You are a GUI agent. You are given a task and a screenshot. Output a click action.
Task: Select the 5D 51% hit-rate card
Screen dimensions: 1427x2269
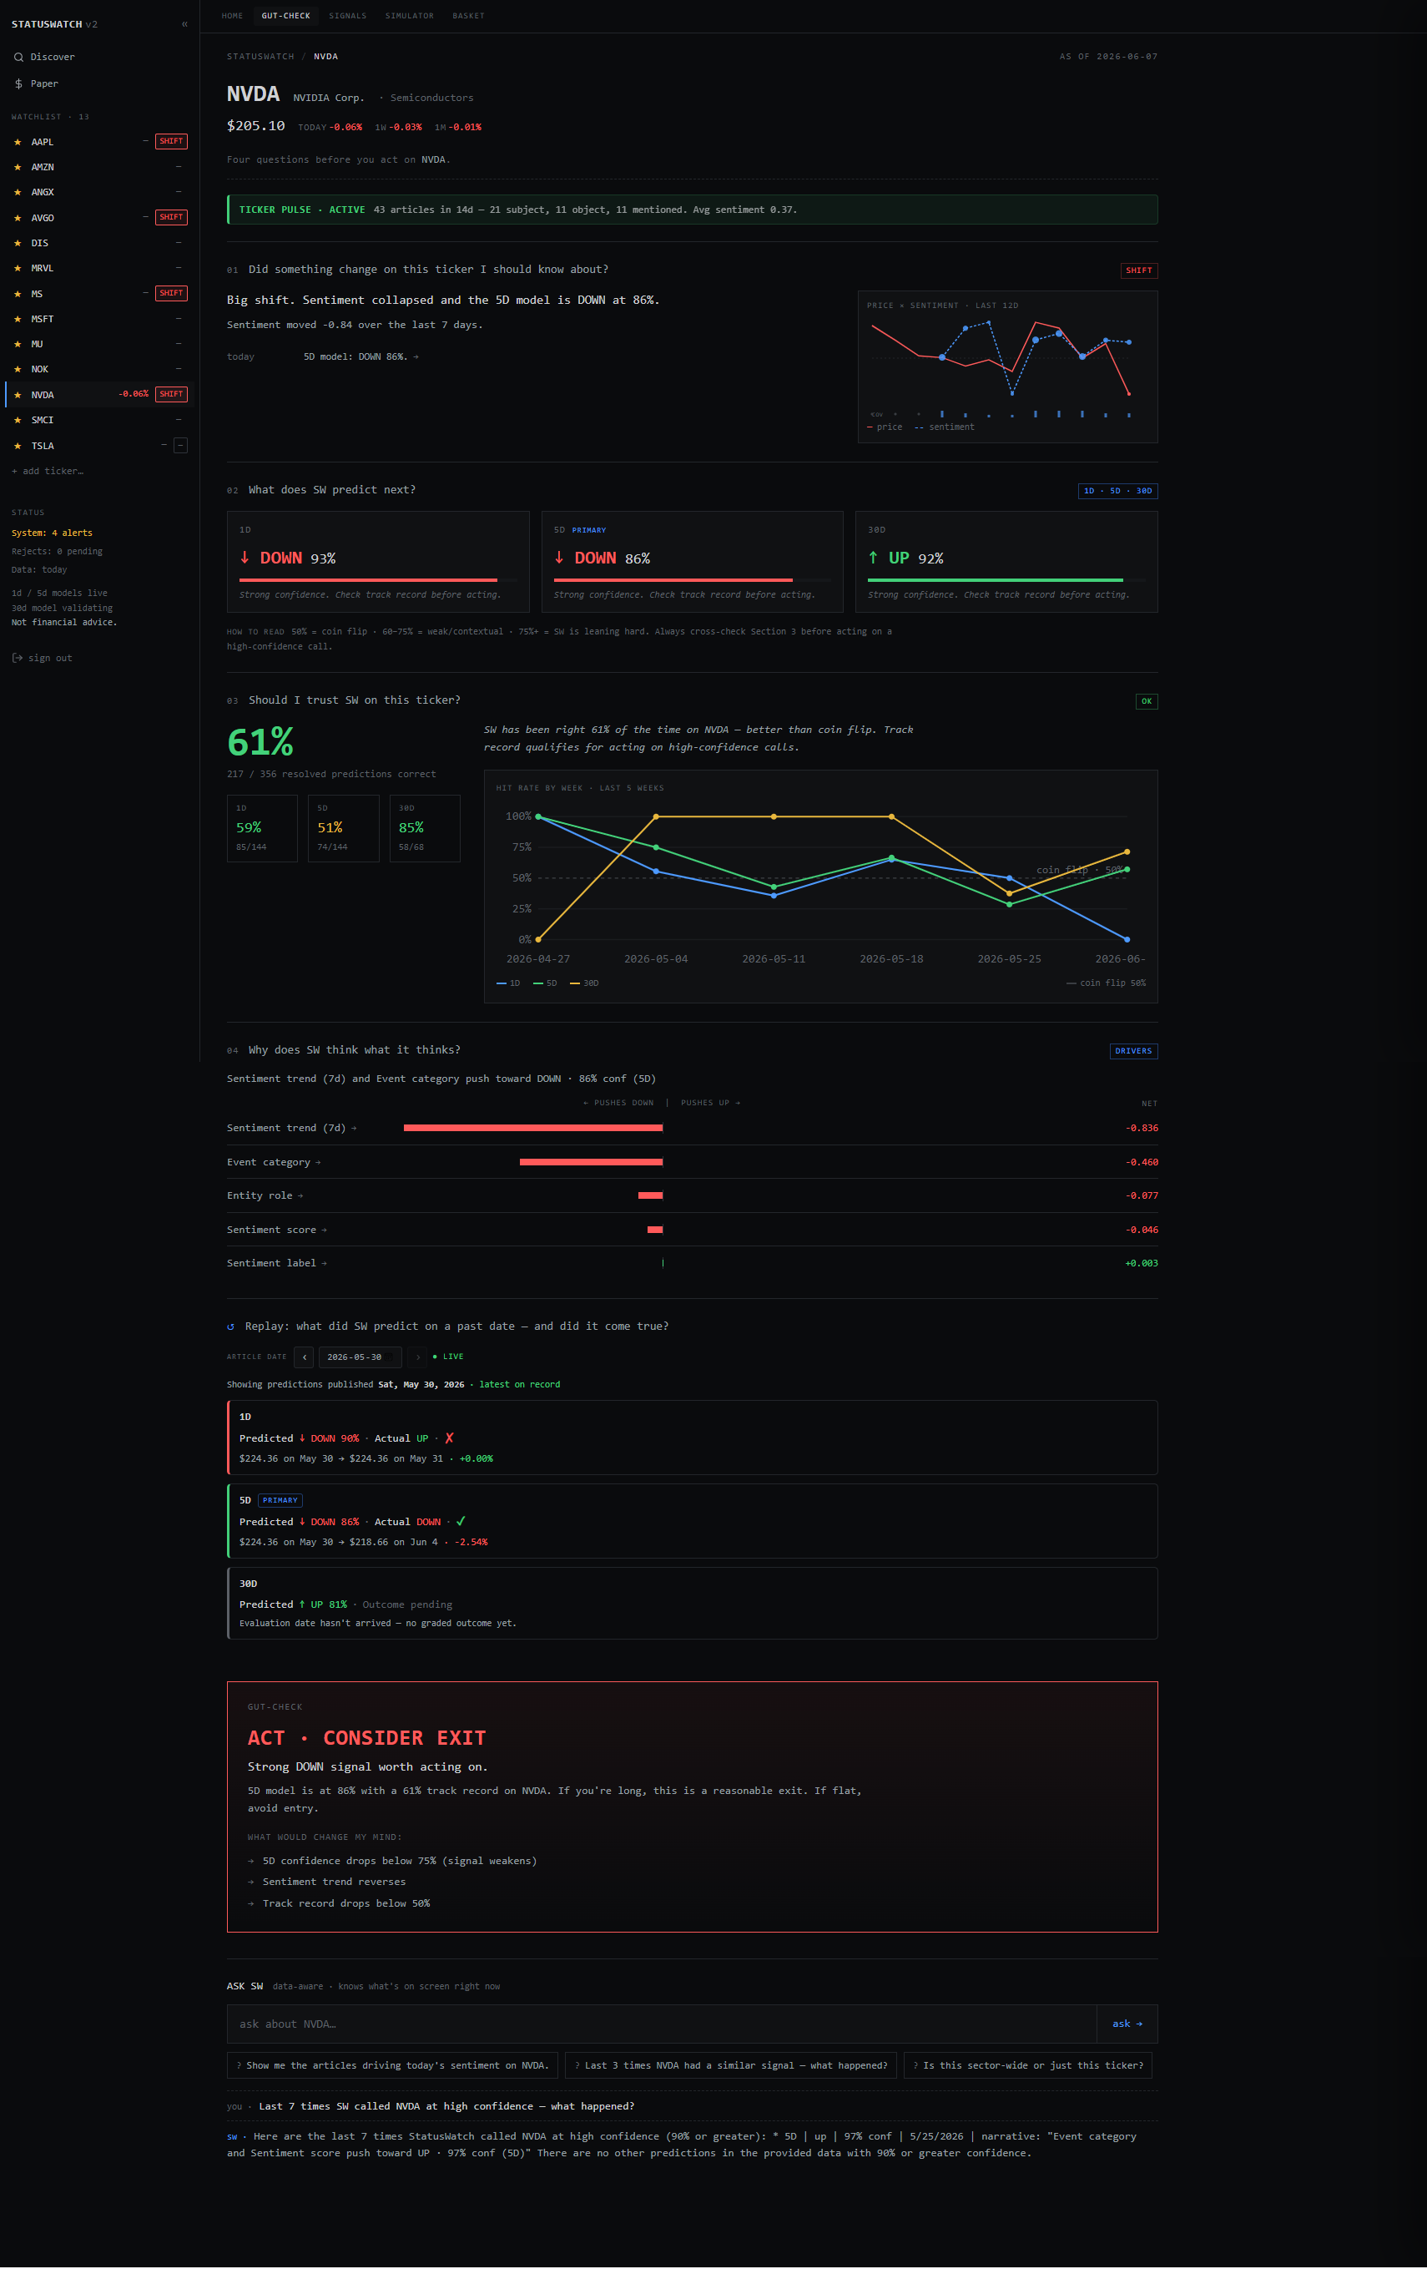(x=344, y=828)
